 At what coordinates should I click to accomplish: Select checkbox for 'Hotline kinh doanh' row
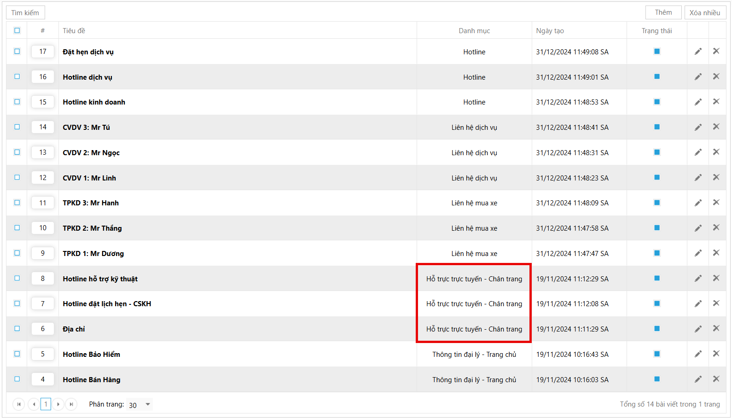pyautogui.click(x=17, y=102)
